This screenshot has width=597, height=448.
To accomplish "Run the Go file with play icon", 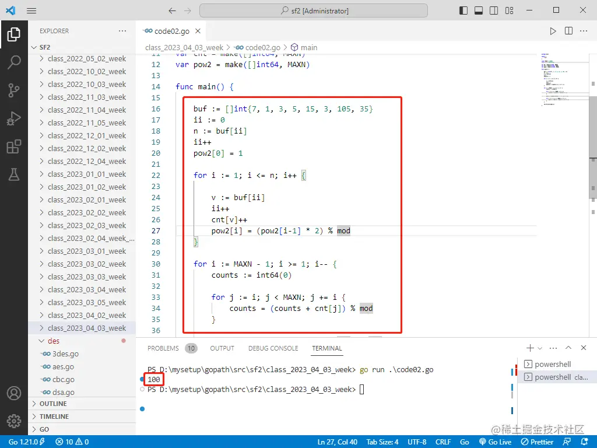I will (x=553, y=31).
